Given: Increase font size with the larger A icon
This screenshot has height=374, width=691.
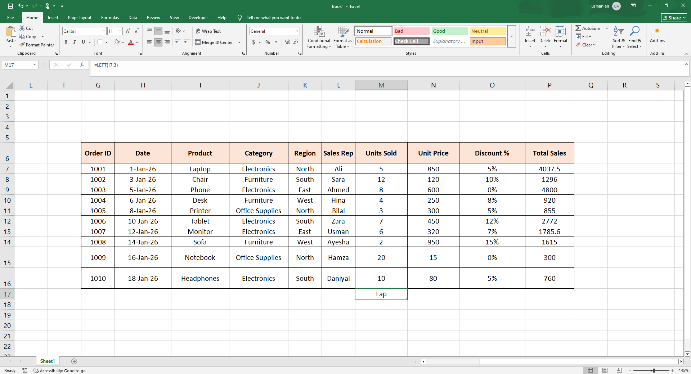Looking at the screenshot, I should click(128, 31).
